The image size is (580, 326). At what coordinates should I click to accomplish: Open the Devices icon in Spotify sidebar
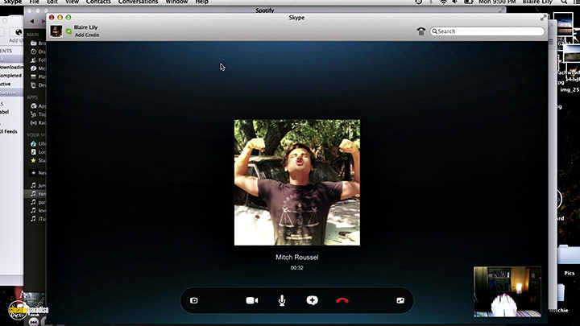coord(33,85)
